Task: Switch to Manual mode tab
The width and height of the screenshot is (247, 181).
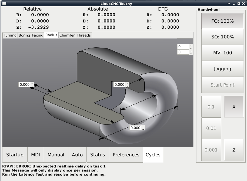Action: [56, 155]
